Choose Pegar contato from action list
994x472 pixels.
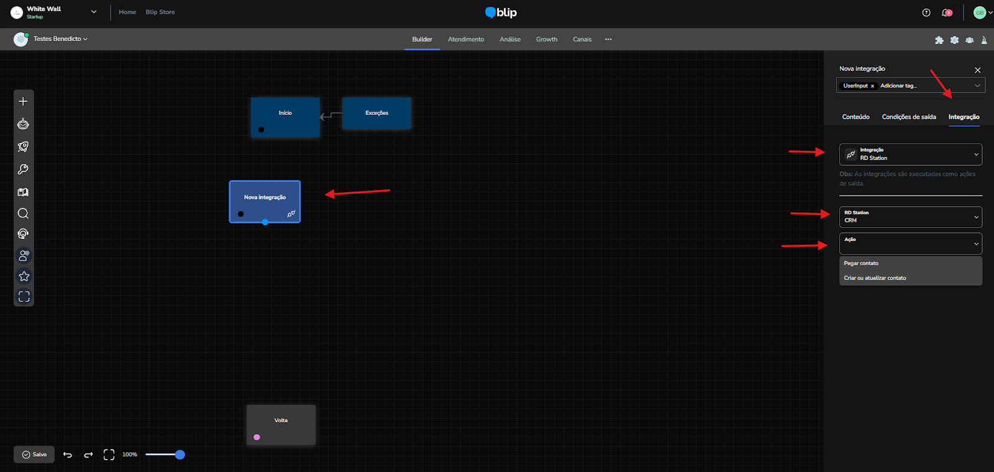[x=861, y=263]
